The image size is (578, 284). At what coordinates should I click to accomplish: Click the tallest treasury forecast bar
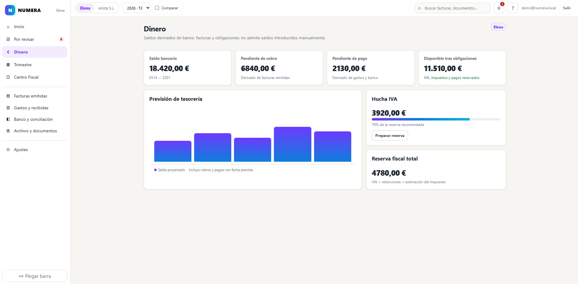[293, 144]
